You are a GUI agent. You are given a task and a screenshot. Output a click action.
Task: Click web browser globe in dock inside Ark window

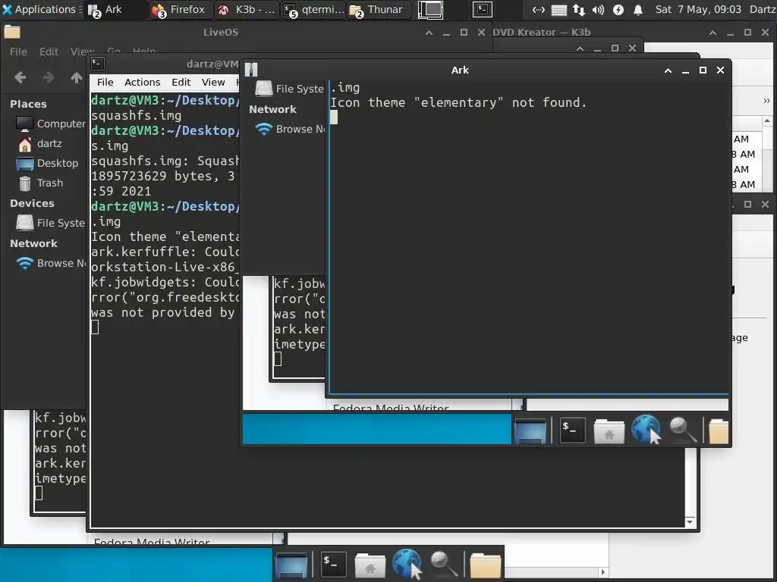[646, 430]
